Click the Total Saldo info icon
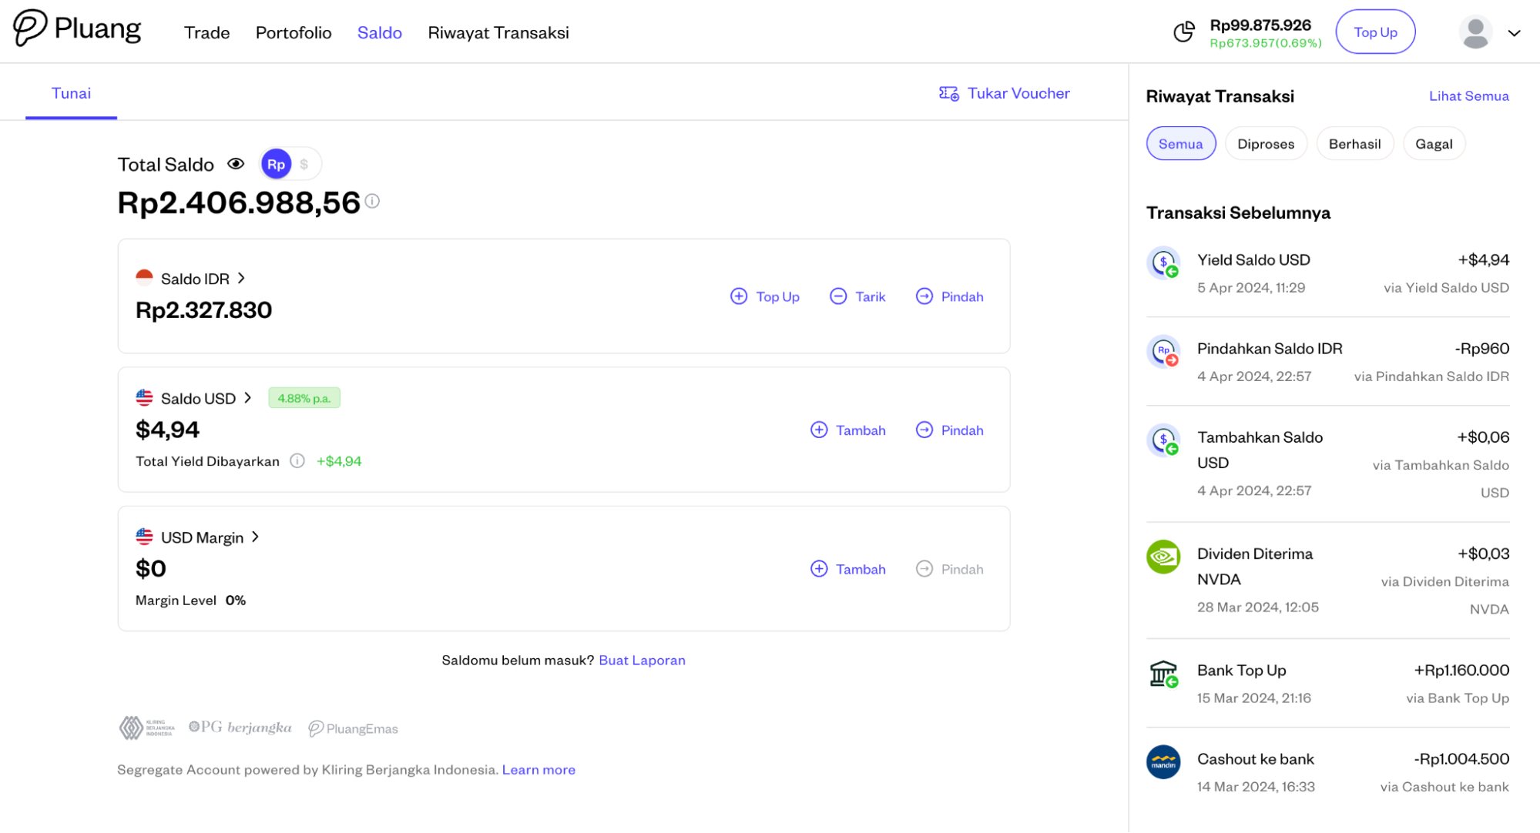Screen dimensions: 1540x833 point(372,201)
